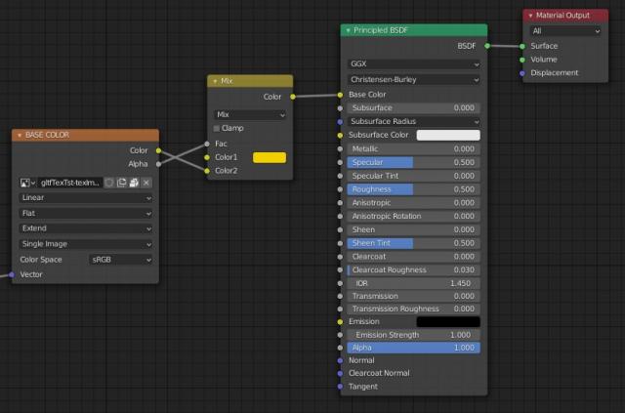Click the new image copy icon
The height and width of the screenshot is (413, 625).
click(121, 183)
